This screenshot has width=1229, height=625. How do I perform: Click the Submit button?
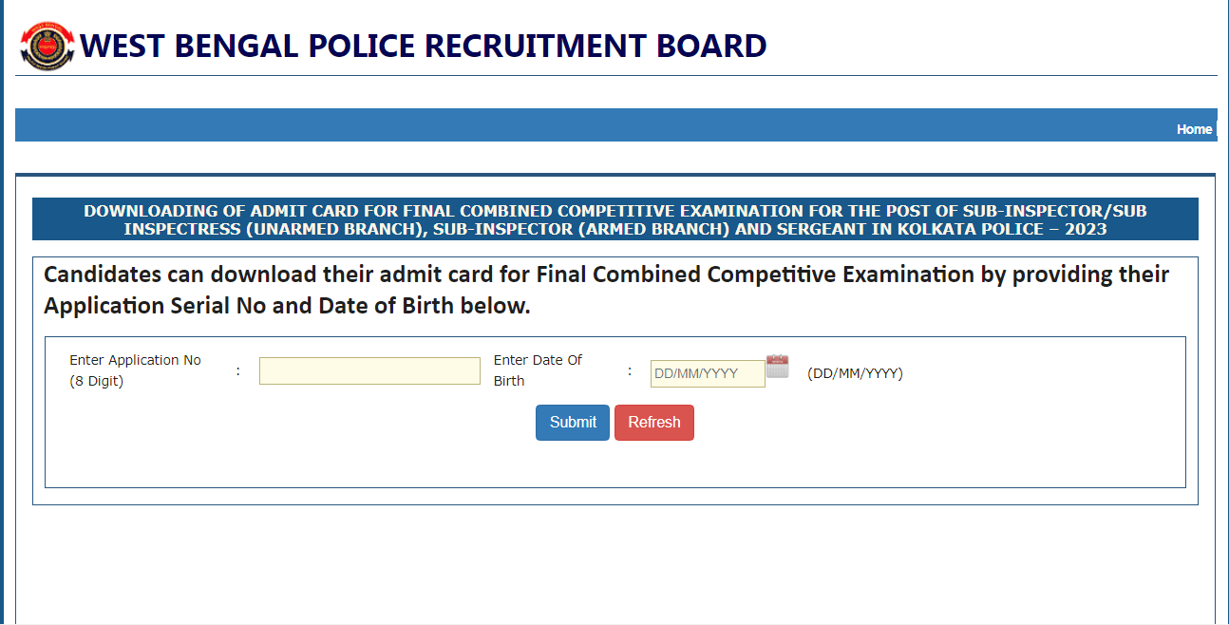tap(572, 422)
